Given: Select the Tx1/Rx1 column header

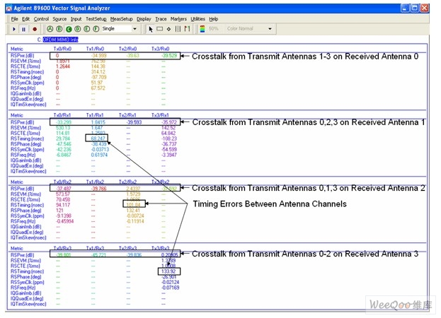Looking at the screenshot, I should tap(95, 115).
